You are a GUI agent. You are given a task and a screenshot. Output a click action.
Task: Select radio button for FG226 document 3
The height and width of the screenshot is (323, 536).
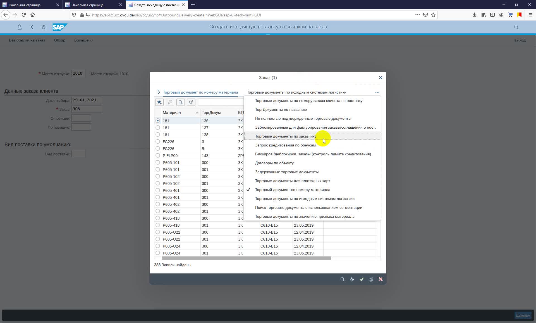(x=158, y=141)
